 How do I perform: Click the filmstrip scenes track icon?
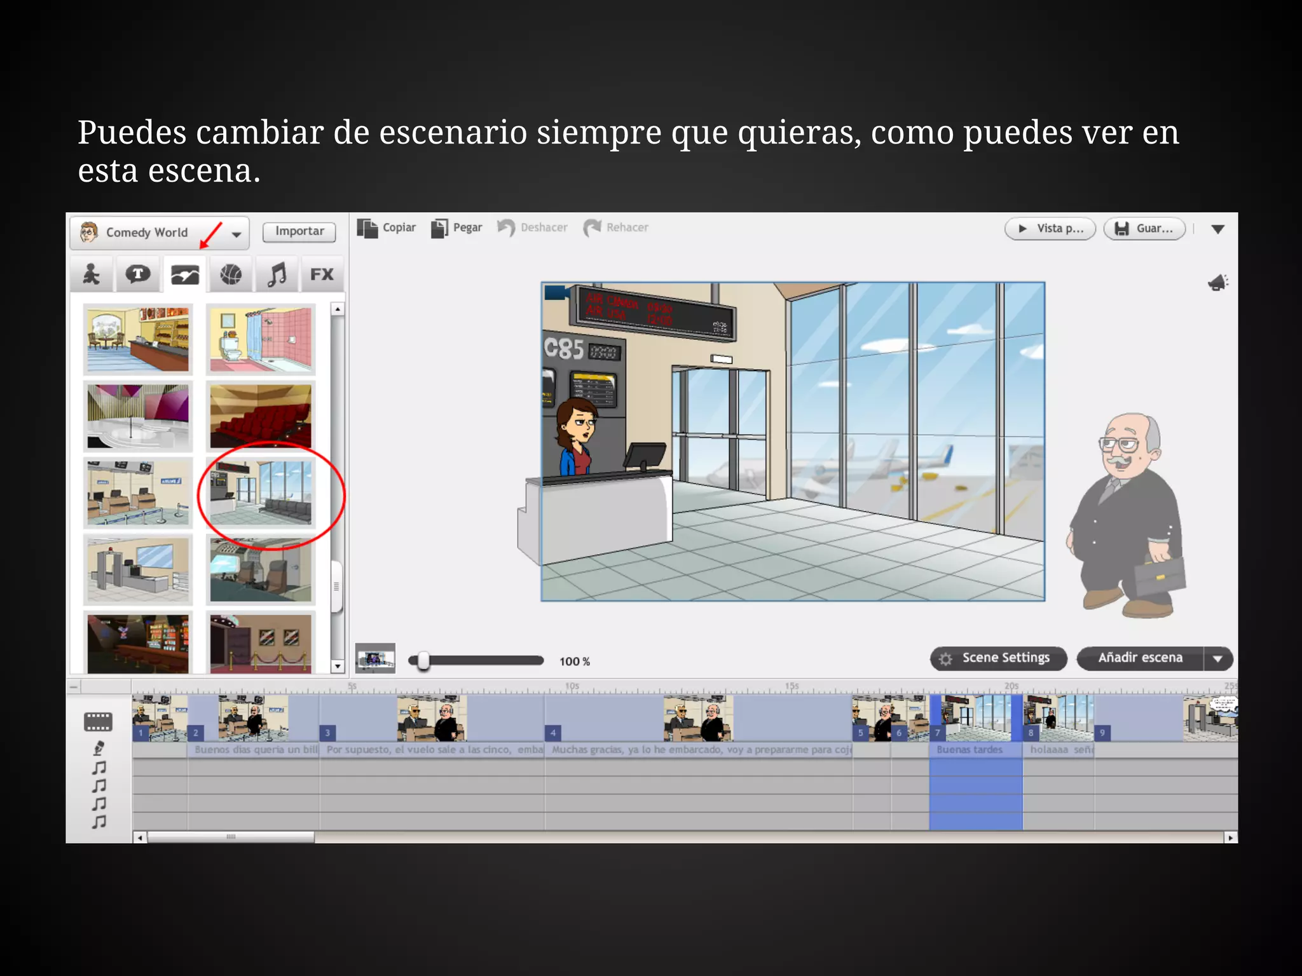98,722
